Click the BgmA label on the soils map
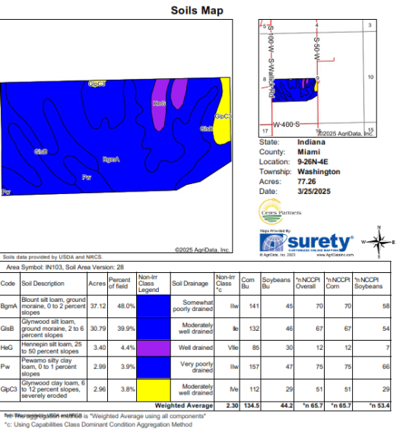403x438 pixels. pos(111,159)
